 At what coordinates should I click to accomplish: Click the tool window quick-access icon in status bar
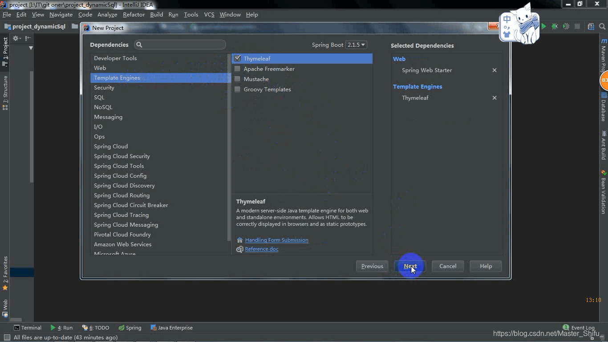click(7, 338)
